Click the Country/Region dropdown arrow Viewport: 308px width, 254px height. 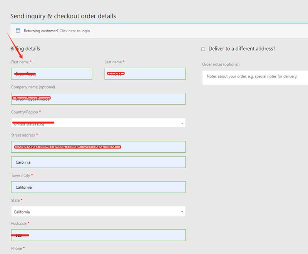[182, 124]
